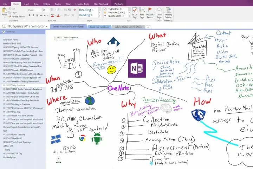Tick the To Do (Ctrl+1) tag checkbox
This screenshot has height=169, width=253.
(105, 9)
